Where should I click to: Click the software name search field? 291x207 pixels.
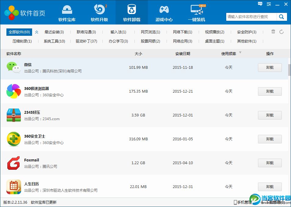click(x=251, y=17)
